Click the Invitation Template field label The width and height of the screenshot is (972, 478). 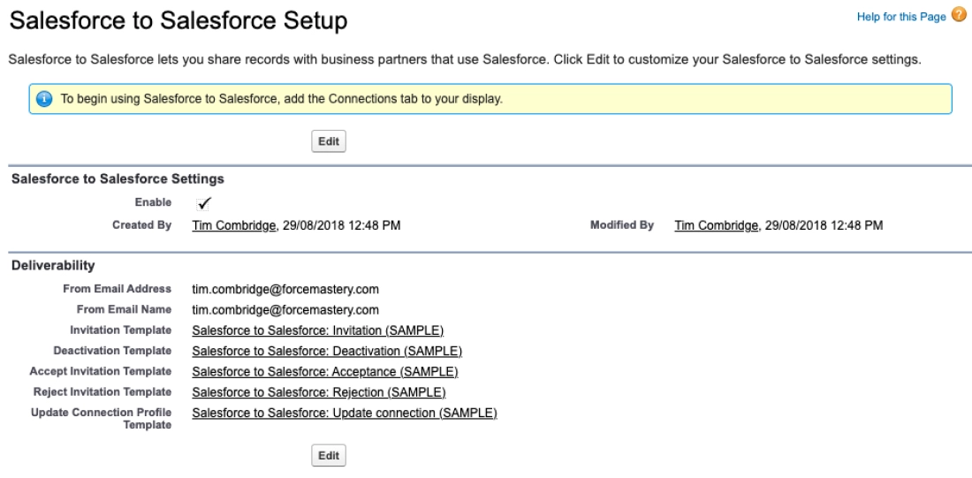click(120, 330)
